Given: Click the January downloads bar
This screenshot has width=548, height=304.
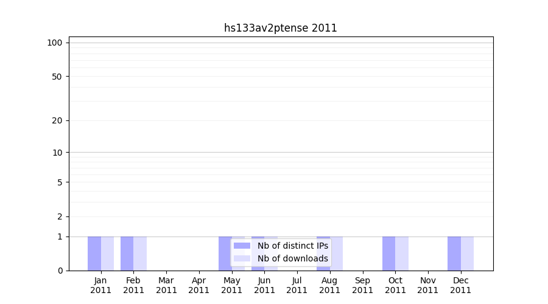Looking at the screenshot, I should point(107,254).
